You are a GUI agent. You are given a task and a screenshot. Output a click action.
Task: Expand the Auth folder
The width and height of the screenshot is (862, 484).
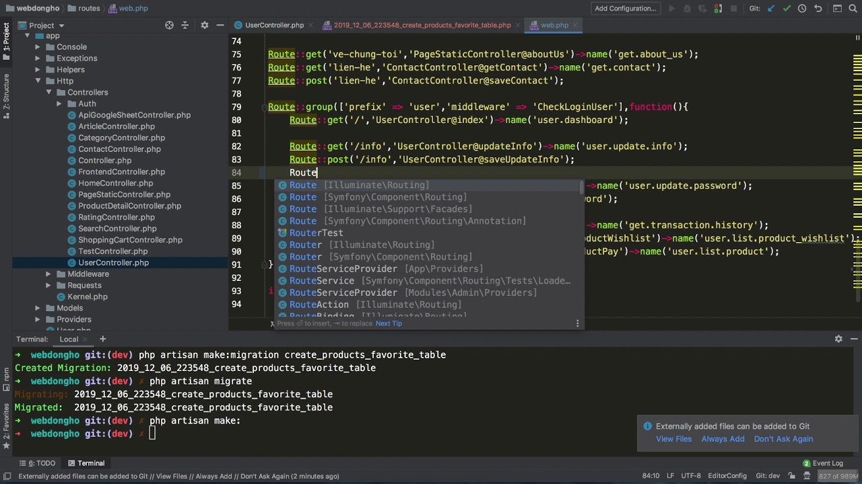point(59,104)
